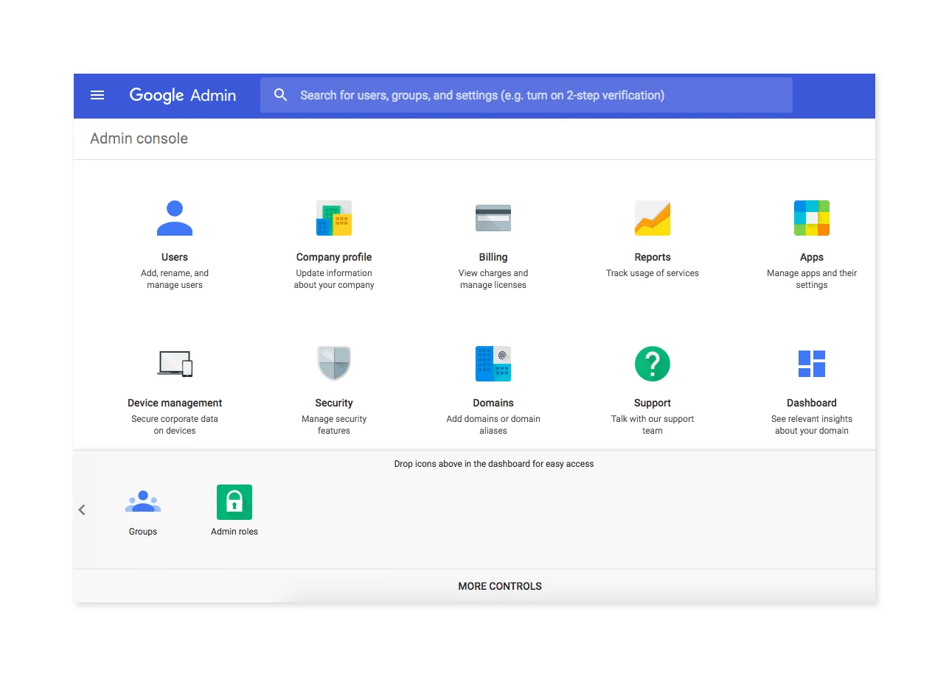Open the Support question mark icon
949x676 pixels.
tap(653, 364)
